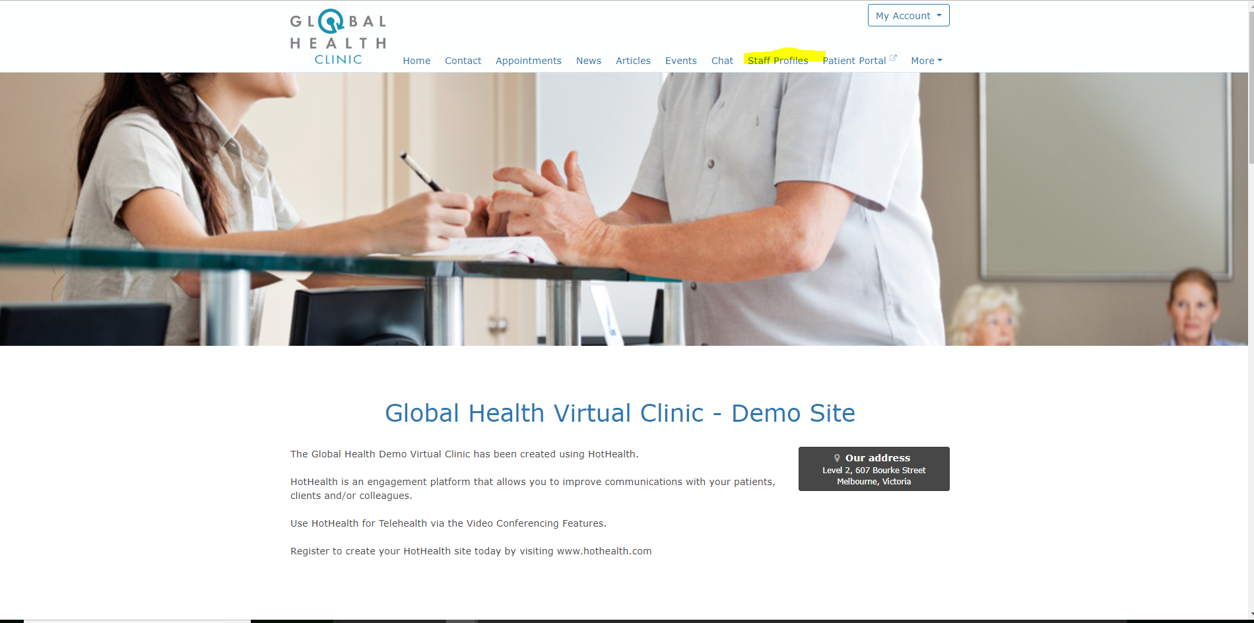This screenshot has width=1254, height=623.
Task: Expand the More navigation menu
Action: (926, 61)
